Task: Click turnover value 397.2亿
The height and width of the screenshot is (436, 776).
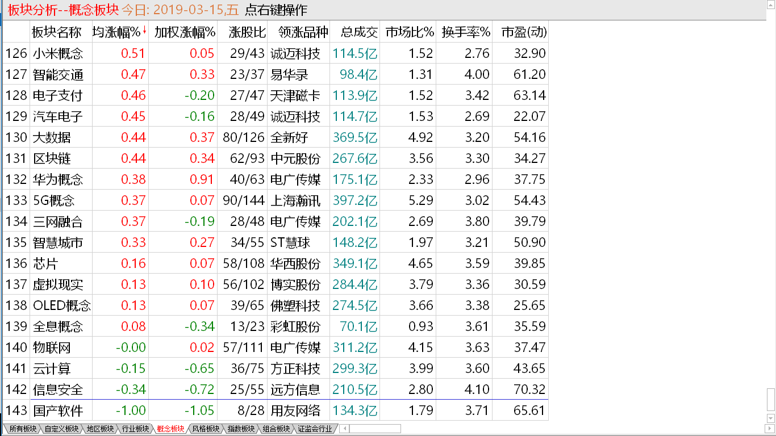Action: tap(355, 200)
